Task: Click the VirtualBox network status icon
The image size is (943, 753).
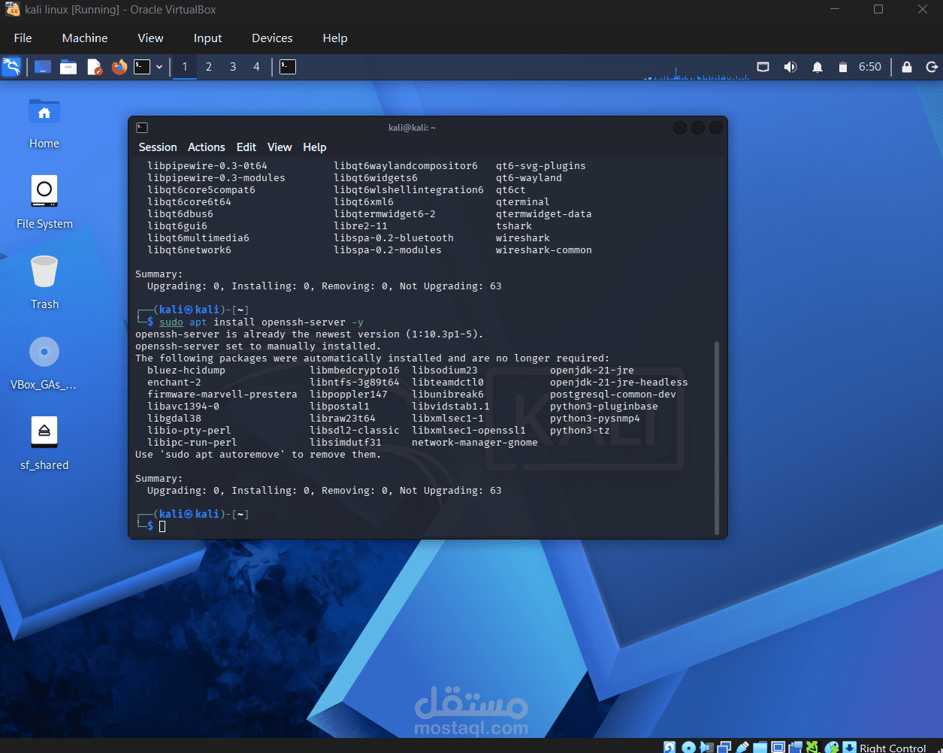Action: [724, 747]
